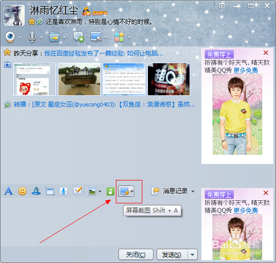Click the QQ show character in upper panel

click(x=237, y=114)
